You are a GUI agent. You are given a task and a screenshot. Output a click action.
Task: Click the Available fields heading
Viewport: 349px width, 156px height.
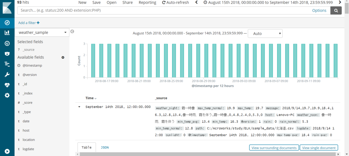[x=31, y=57]
